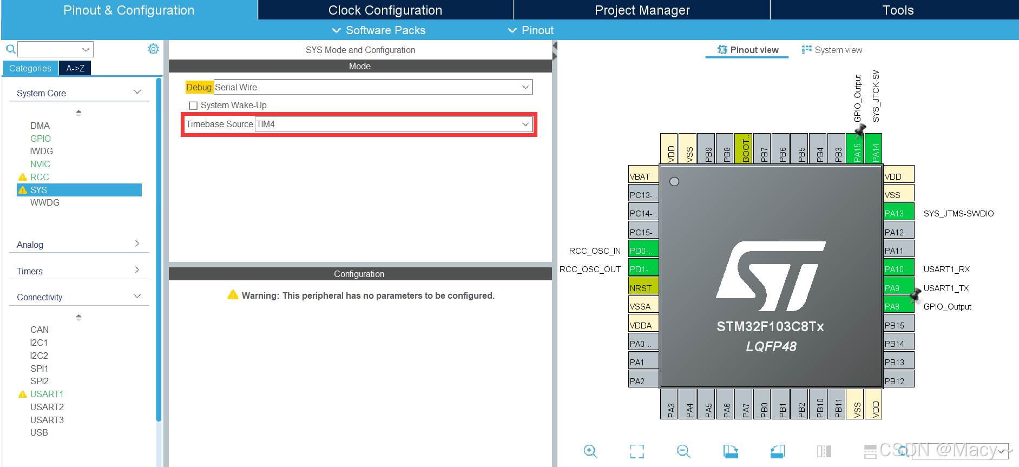
Task: Click the Connectivity sort arrows
Action: pyautogui.click(x=78, y=317)
